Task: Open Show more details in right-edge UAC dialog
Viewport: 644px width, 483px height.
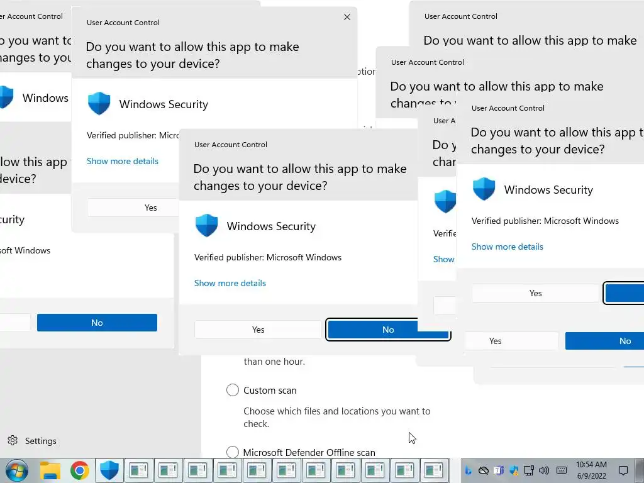Action: tap(508, 247)
